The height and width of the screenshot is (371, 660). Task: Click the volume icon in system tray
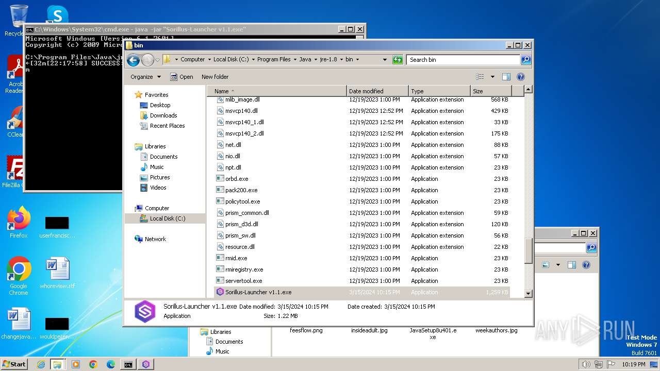[585, 364]
